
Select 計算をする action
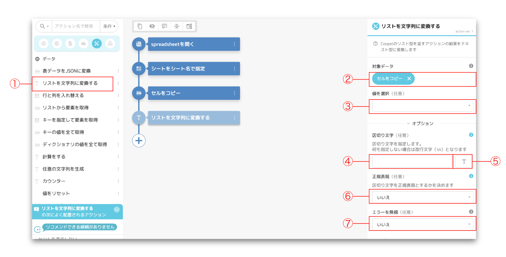coord(54,157)
